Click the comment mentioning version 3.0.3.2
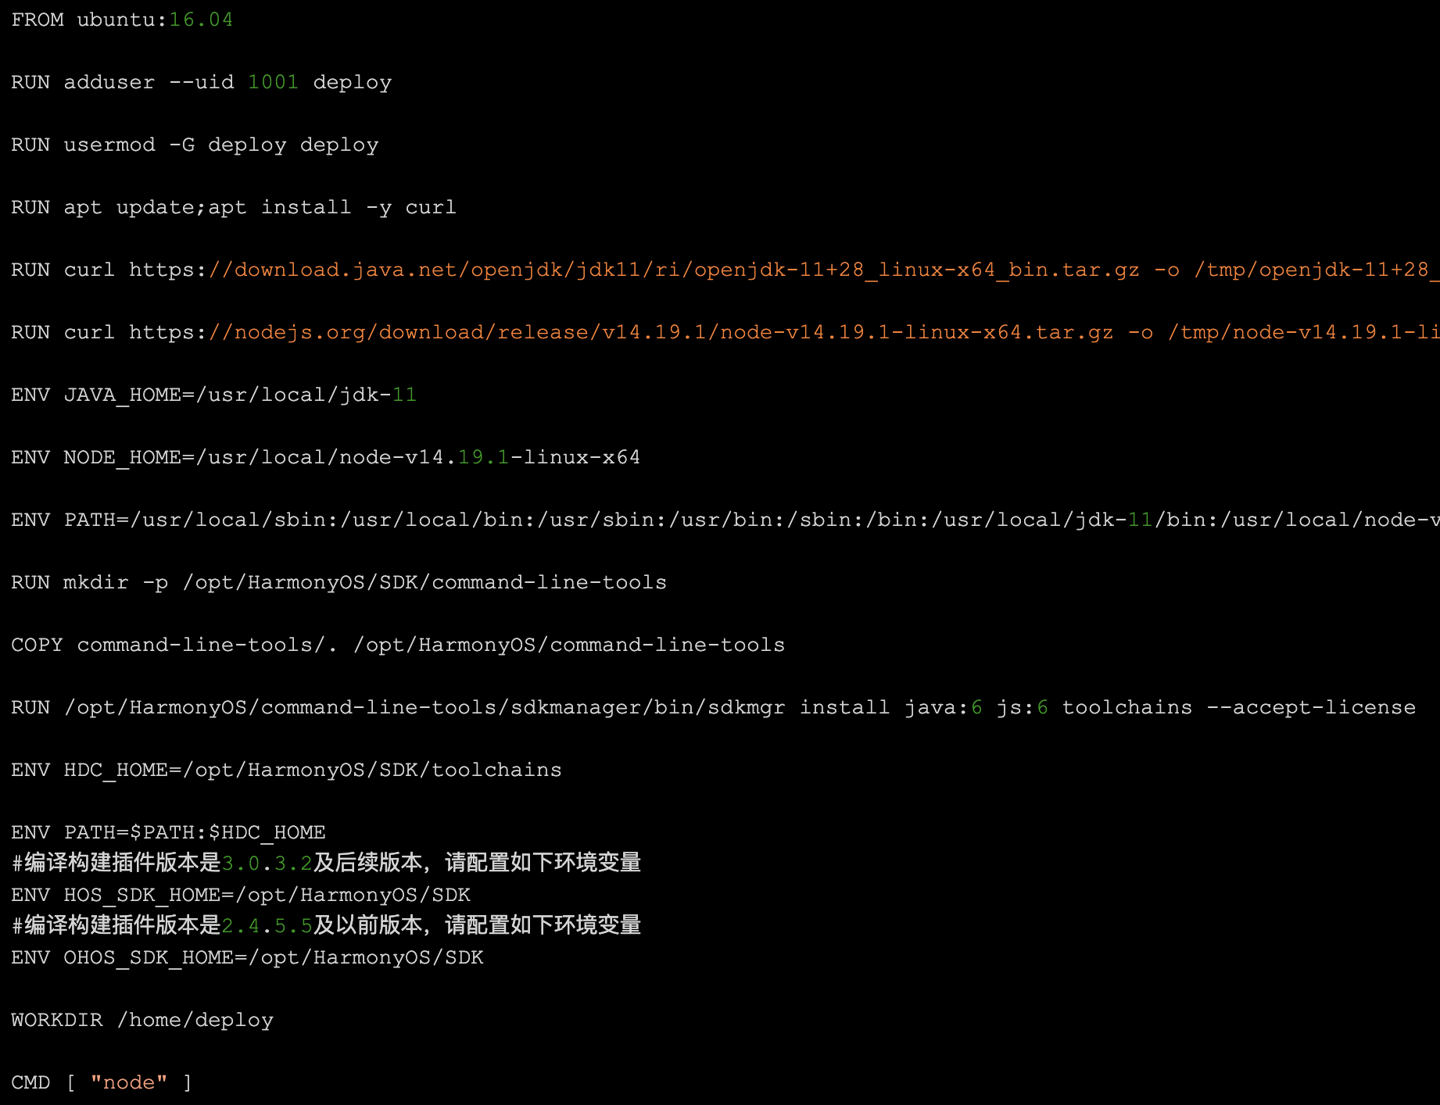 pos(326,863)
